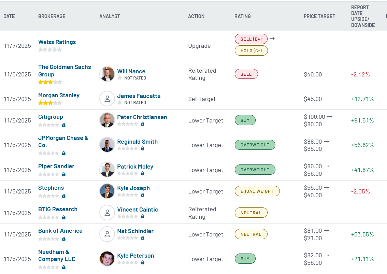Image resolution: width=387 pixels, height=274 pixels.
Task: Click the SELL (E+) rating badge
Action: 251,39
